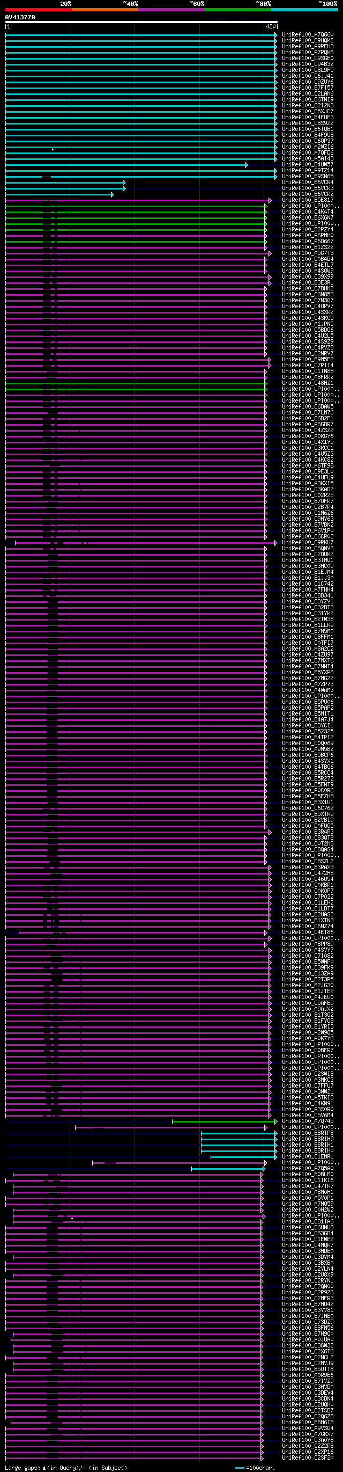Open the UniRef100_B9SN65 entry

pos(308,177)
